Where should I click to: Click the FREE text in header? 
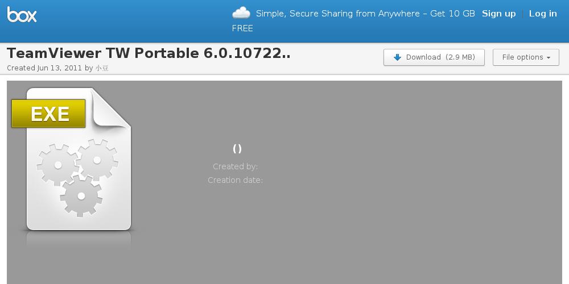(x=242, y=28)
